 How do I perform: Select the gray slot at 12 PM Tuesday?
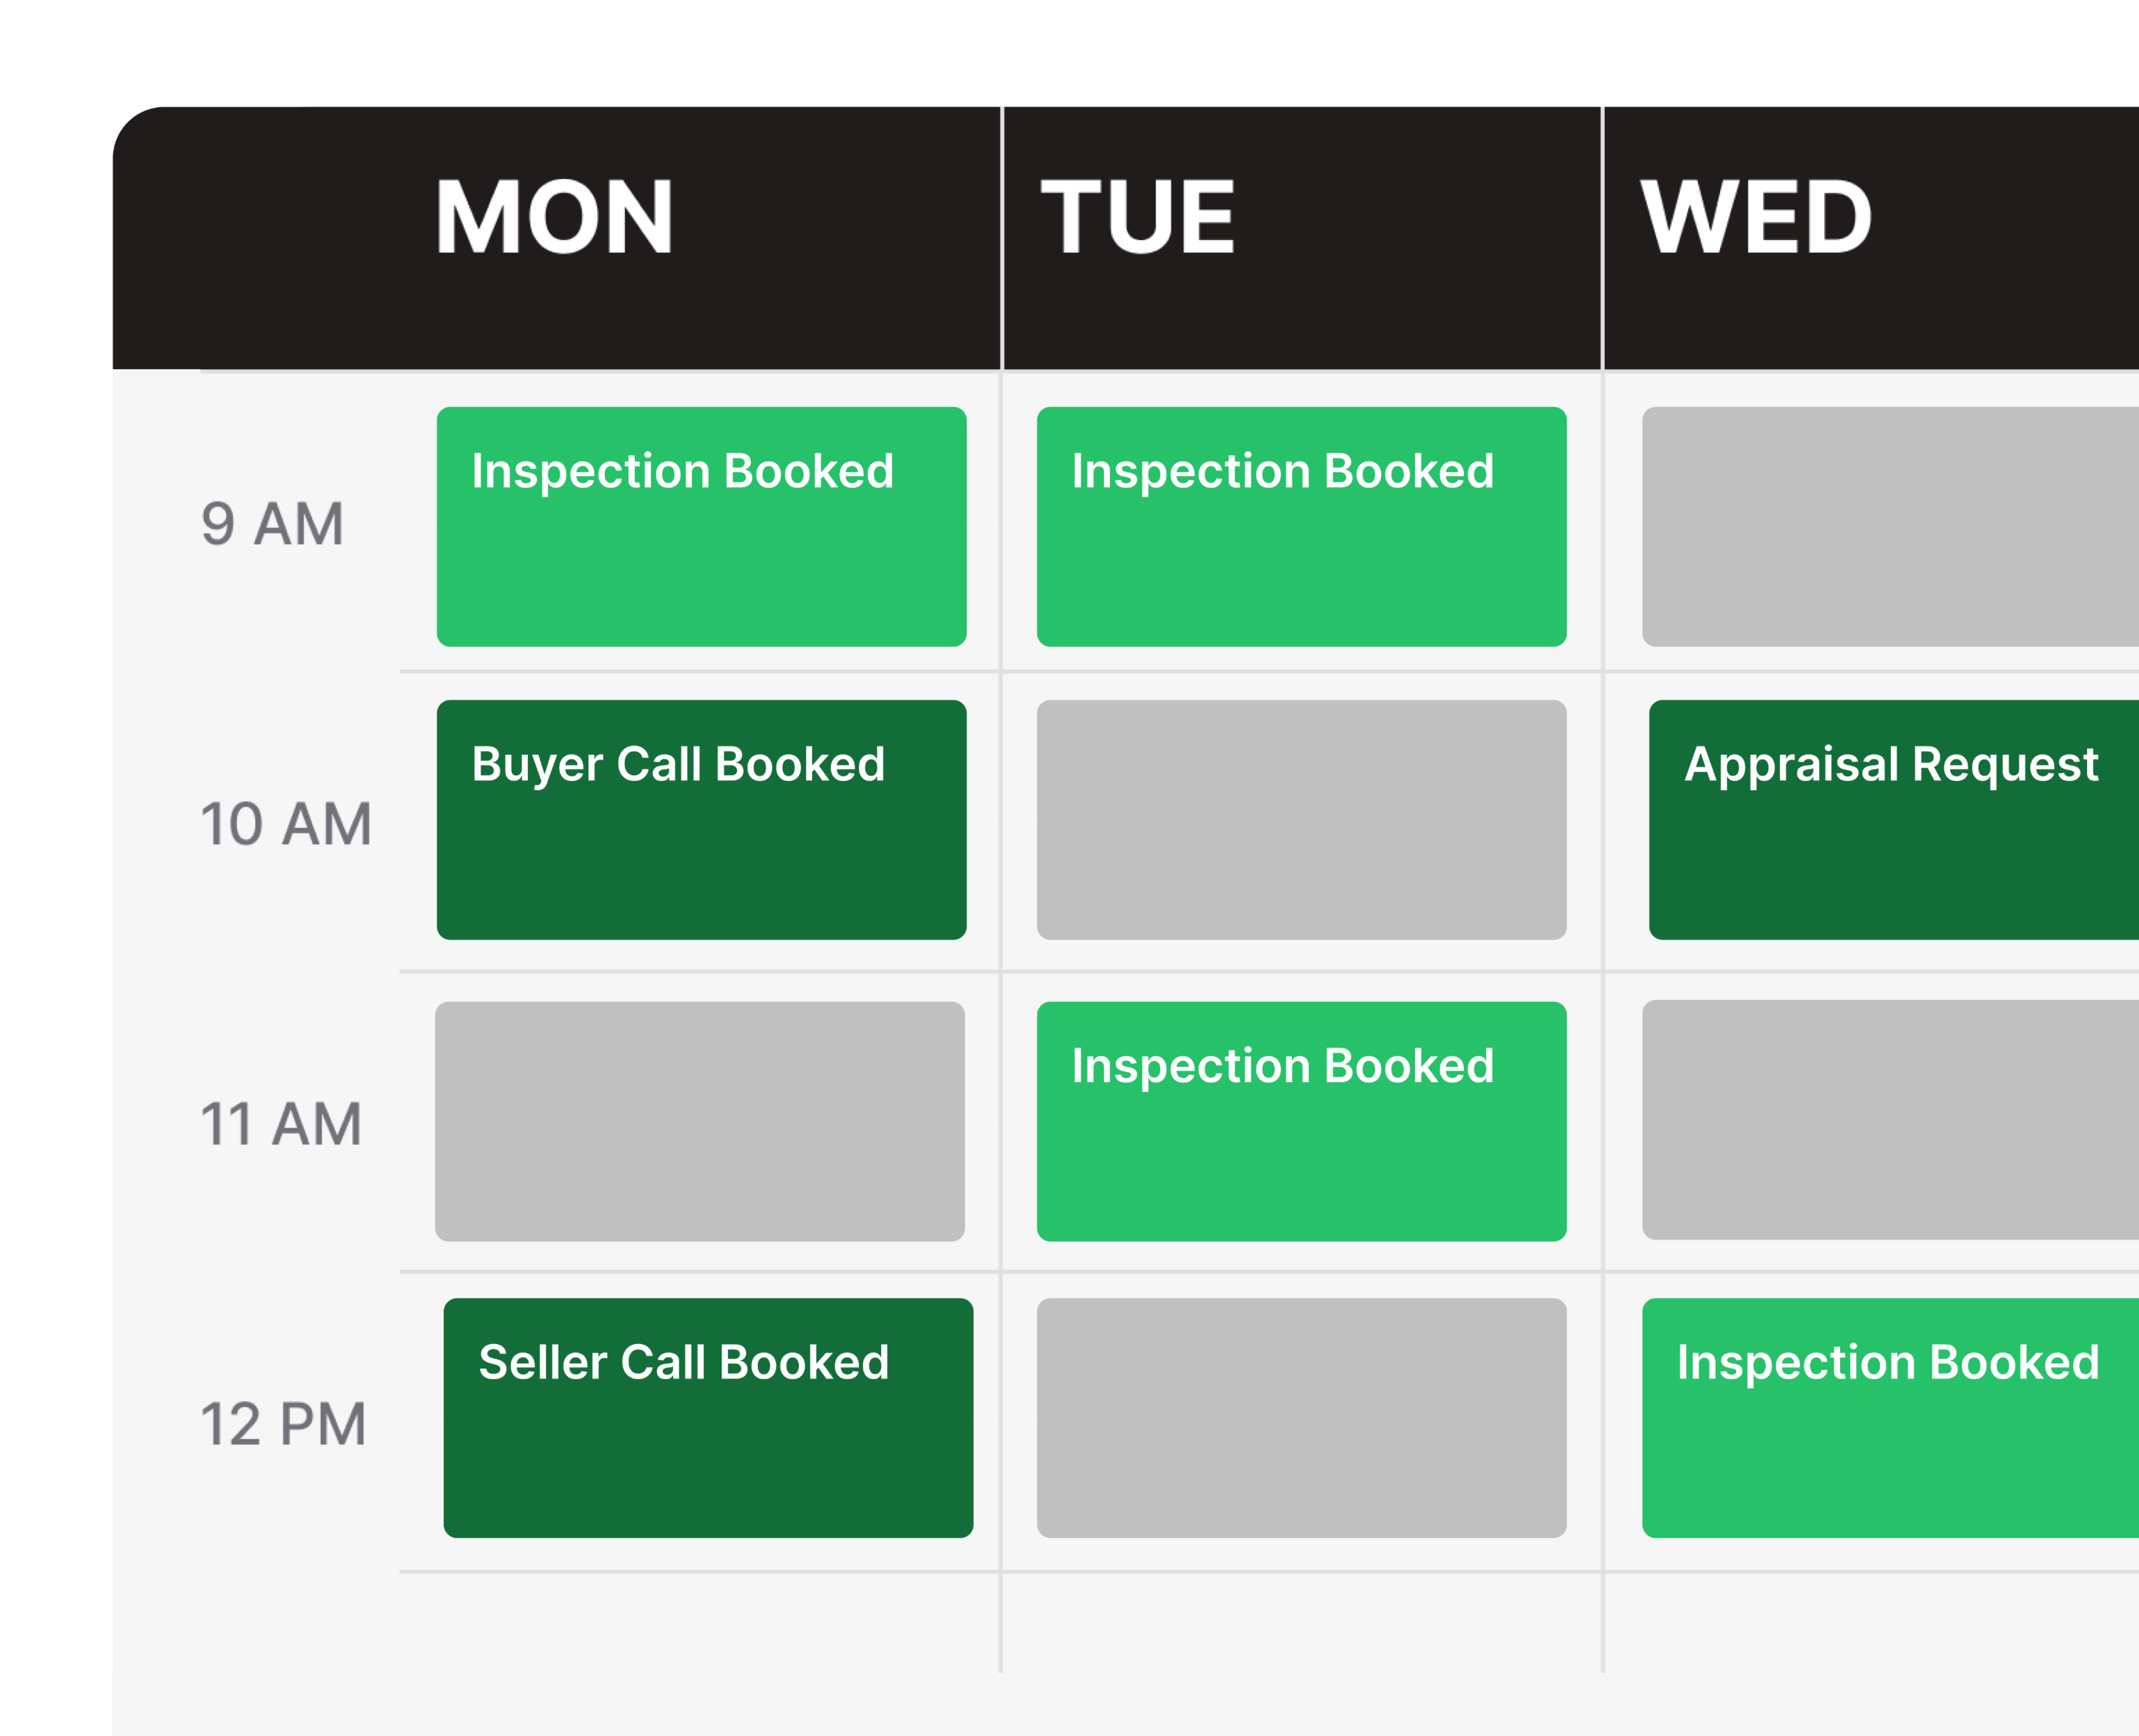pos(1301,1415)
